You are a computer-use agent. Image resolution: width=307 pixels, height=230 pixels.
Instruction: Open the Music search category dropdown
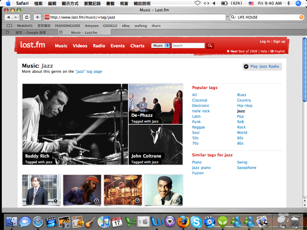pos(160,46)
